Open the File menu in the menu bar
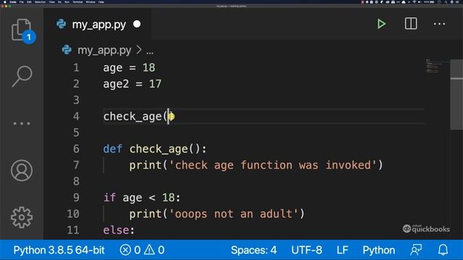Screen dimensions: 463x260 (22, 2)
